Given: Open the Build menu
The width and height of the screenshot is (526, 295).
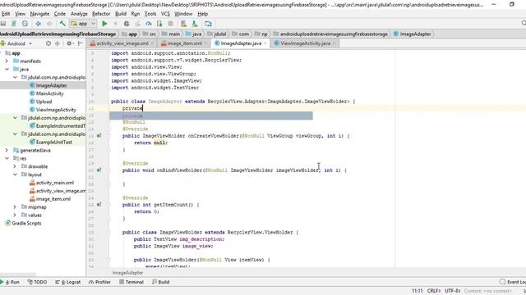Looking at the screenshot, I should 121,14.
